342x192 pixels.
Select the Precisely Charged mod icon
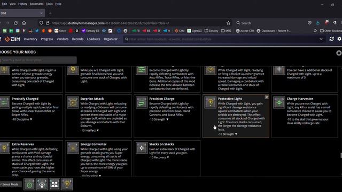(x=4, y=103)
